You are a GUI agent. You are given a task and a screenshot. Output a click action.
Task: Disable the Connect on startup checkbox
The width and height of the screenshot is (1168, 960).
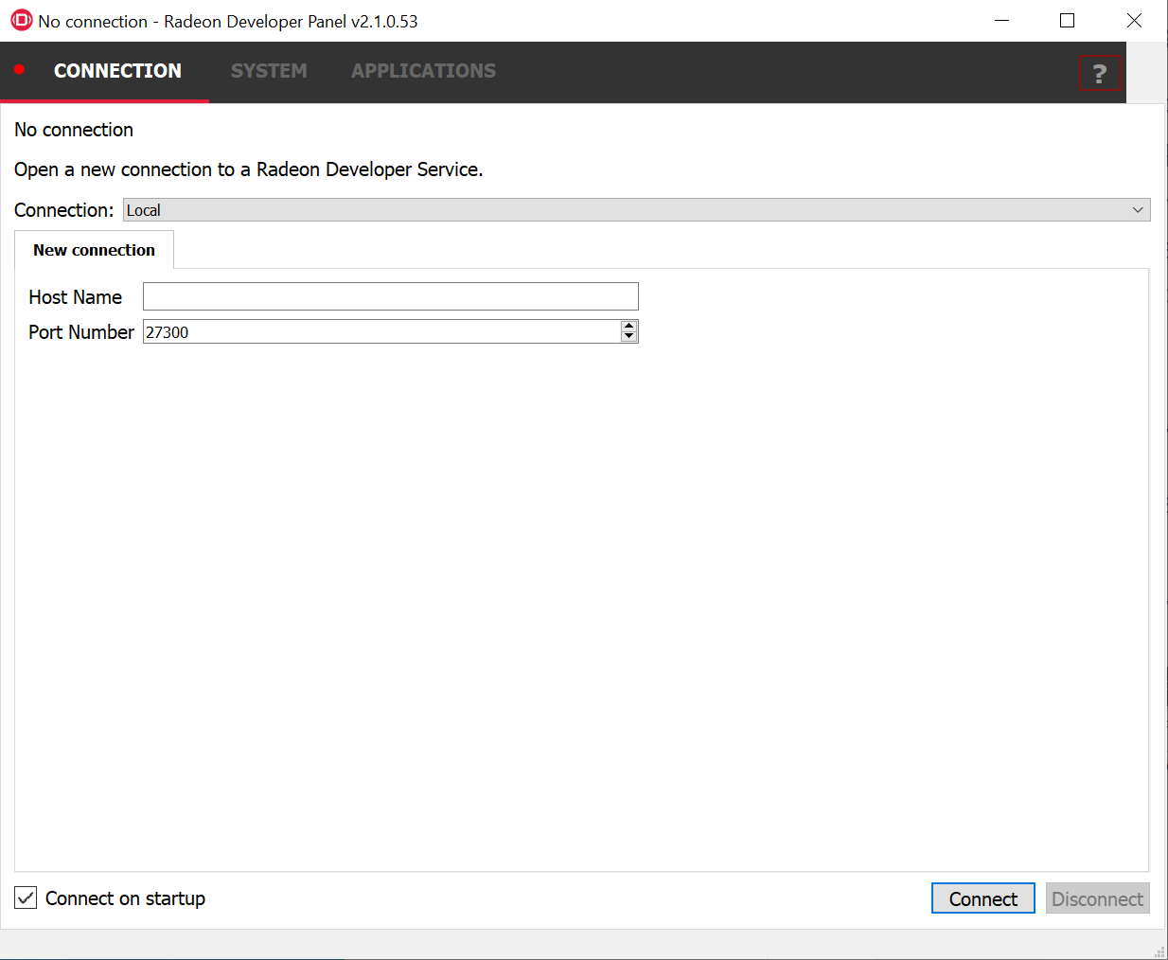coord(26,898)
